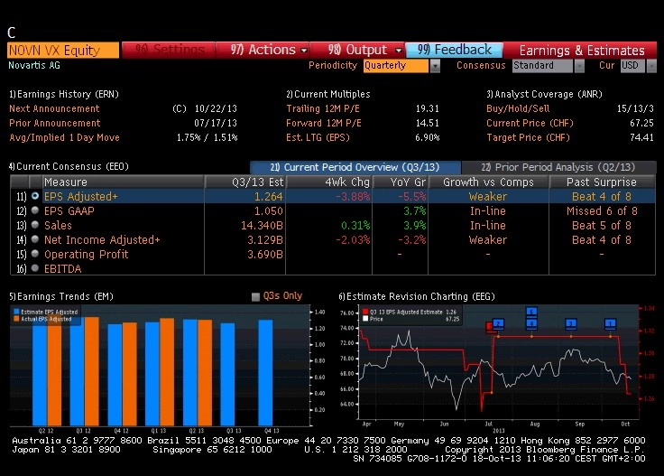This screenshot has width=664, height=476.
Task: Click the Trailing 12M P/E value 19.31
Action: pyautogui.click(x=427, y=108)
